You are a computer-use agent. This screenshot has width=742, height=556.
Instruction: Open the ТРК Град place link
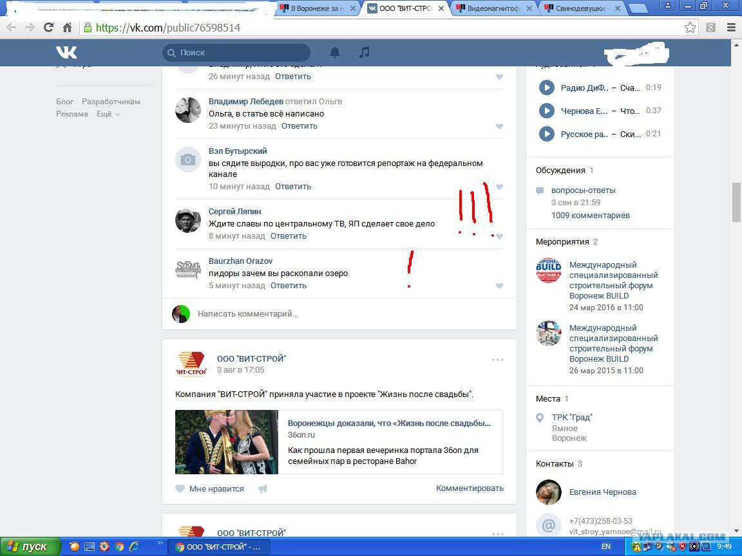tap(572, 418)
